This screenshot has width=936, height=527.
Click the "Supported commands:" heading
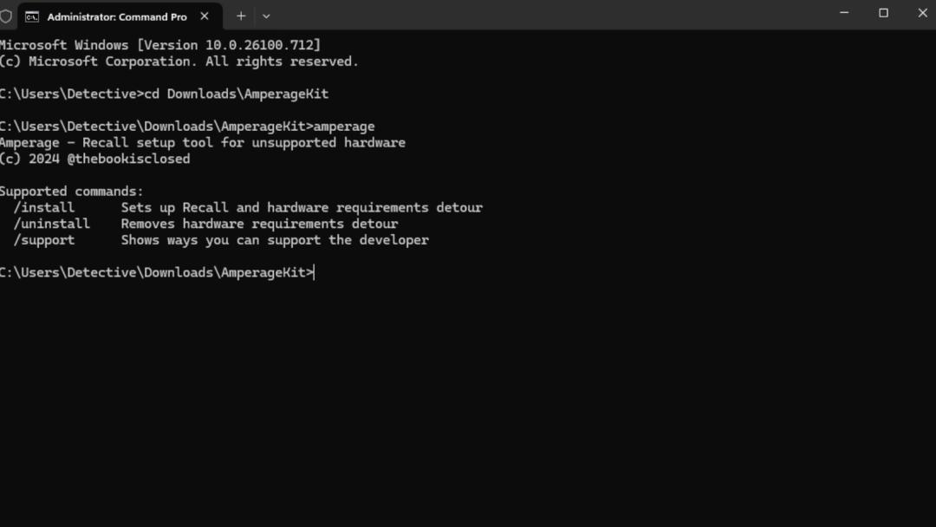[x=72, y=192]
